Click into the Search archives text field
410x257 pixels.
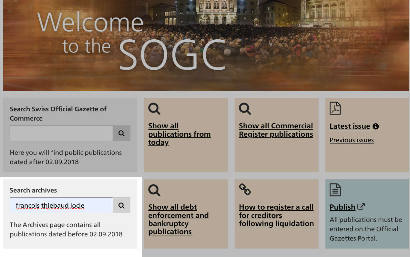coord(61,205)
